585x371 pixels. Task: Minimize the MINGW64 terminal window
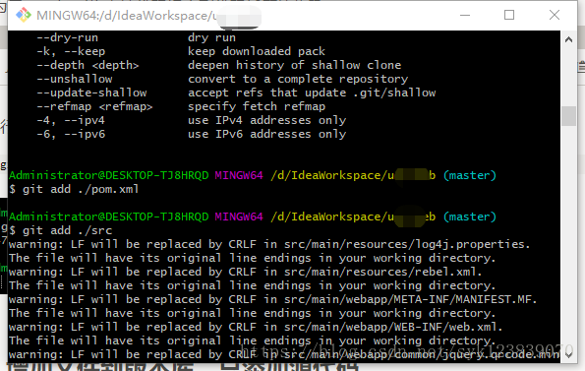tap(465, 16)
